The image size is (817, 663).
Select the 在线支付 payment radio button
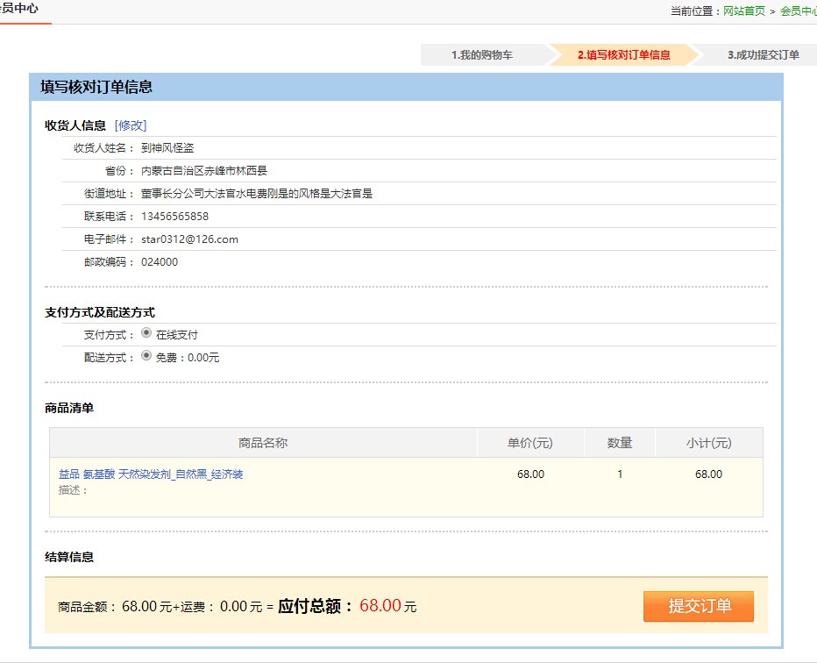tap(146, 332)
